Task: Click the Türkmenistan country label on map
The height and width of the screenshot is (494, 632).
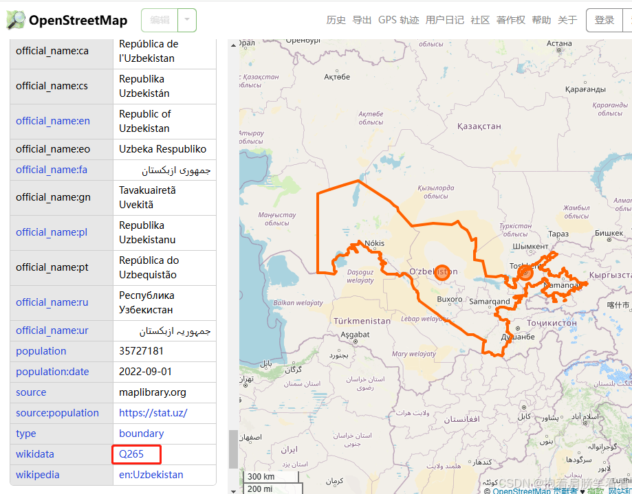Action: point(362,321)
